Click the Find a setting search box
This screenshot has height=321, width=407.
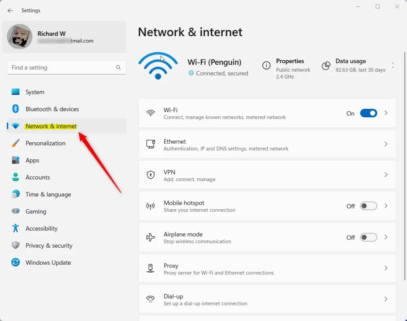(x=62, y=67)
